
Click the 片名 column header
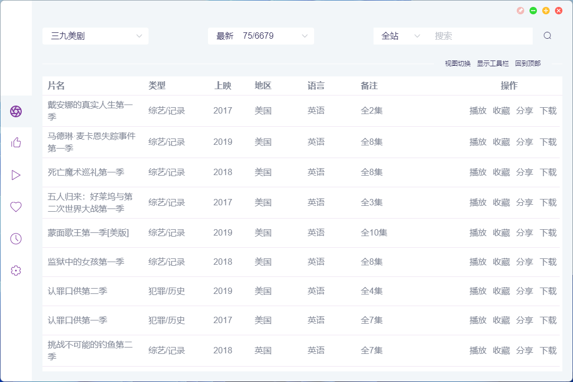56,85
